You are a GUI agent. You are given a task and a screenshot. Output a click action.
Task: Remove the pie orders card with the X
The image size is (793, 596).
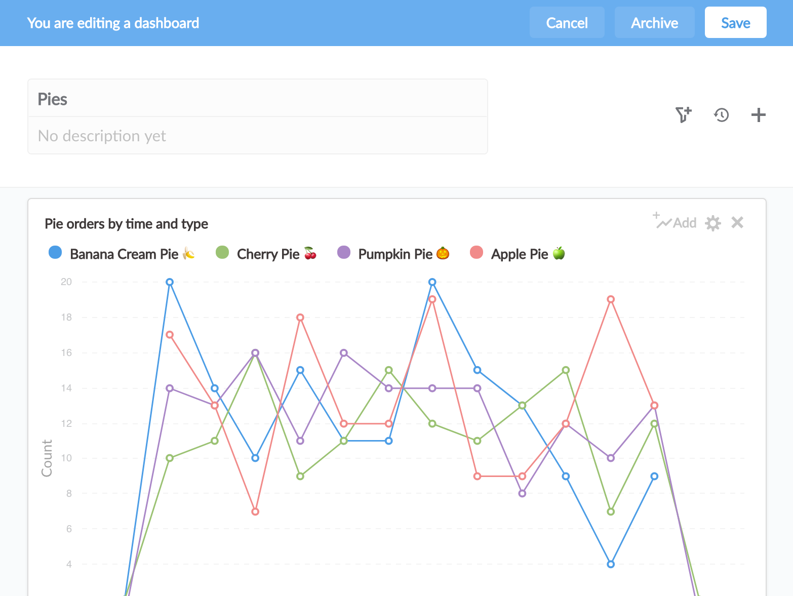click(737, 222)
